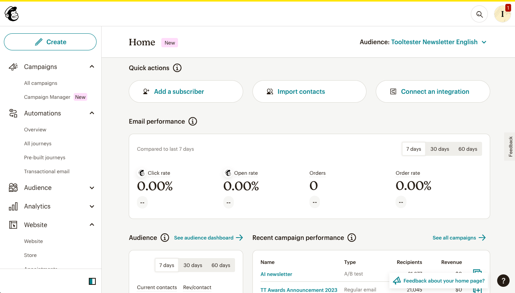The image size is (515, 293).
Task: Click Connect an integration
Action: 433,91
